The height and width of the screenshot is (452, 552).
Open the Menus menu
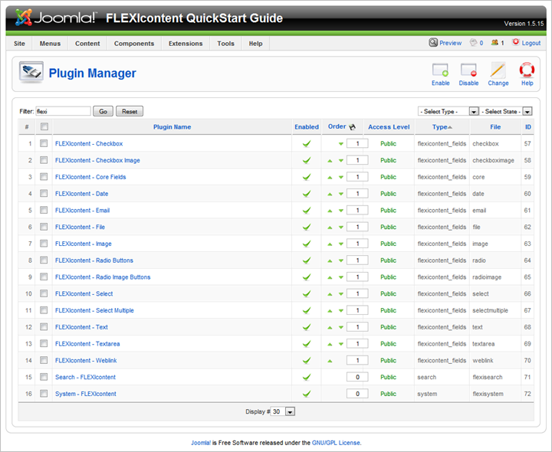[50, 43]
